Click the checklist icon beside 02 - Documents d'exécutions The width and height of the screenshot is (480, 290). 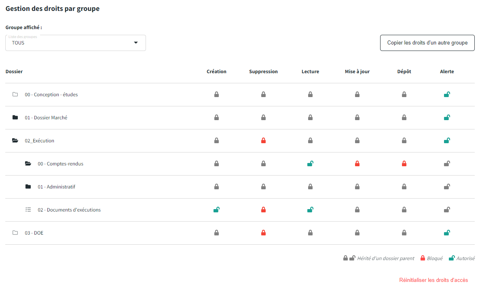[28, 210]
